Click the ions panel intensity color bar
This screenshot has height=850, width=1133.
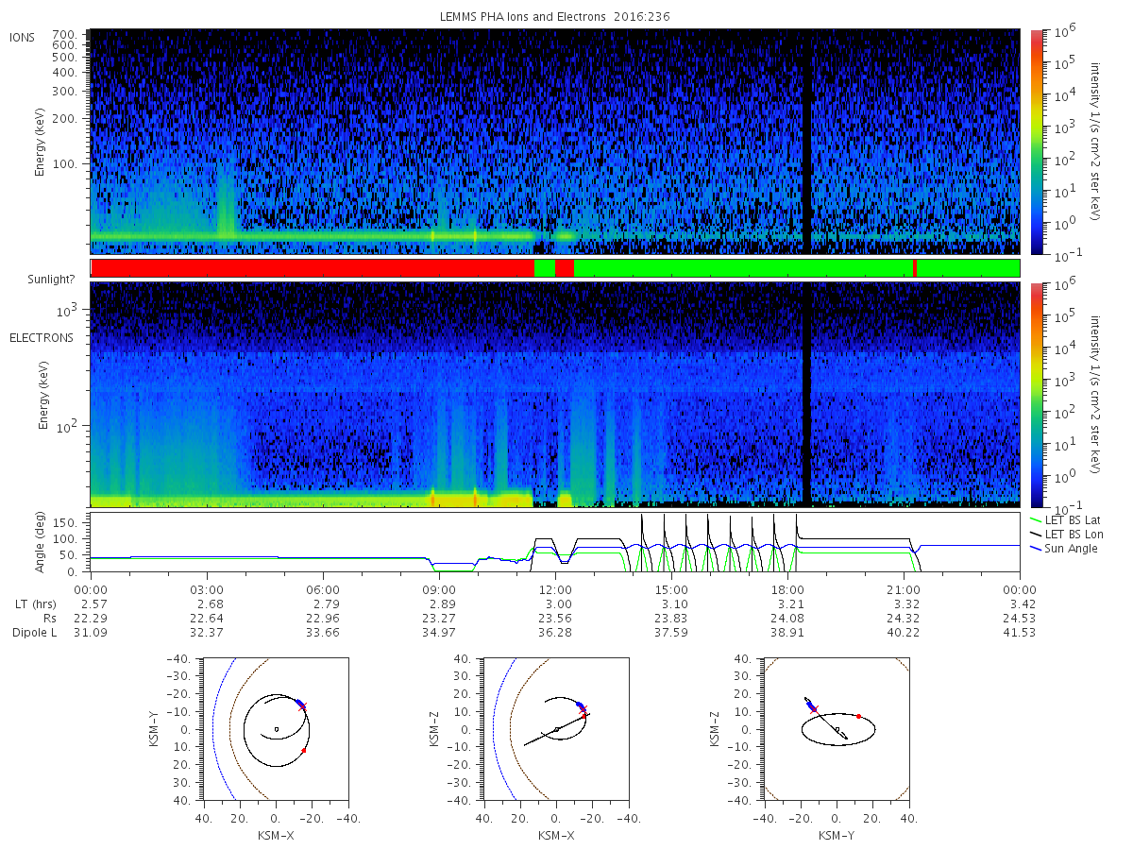click(x=1037, y=142)
